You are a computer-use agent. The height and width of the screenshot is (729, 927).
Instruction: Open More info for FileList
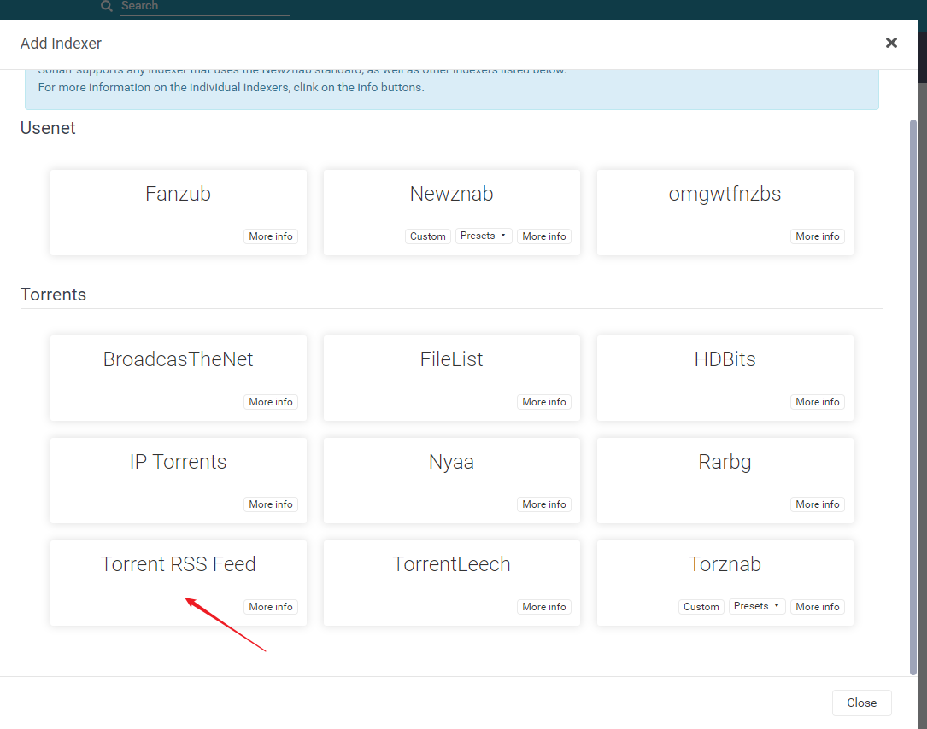[544, 402]
